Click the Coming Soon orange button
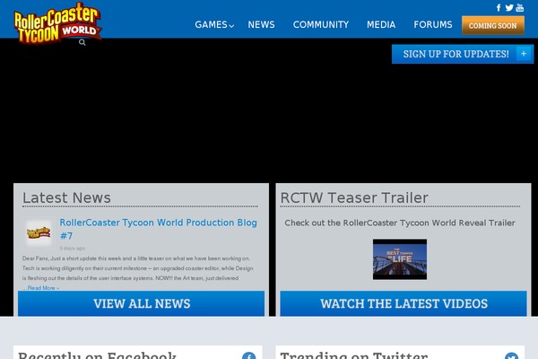 point(492,25)
